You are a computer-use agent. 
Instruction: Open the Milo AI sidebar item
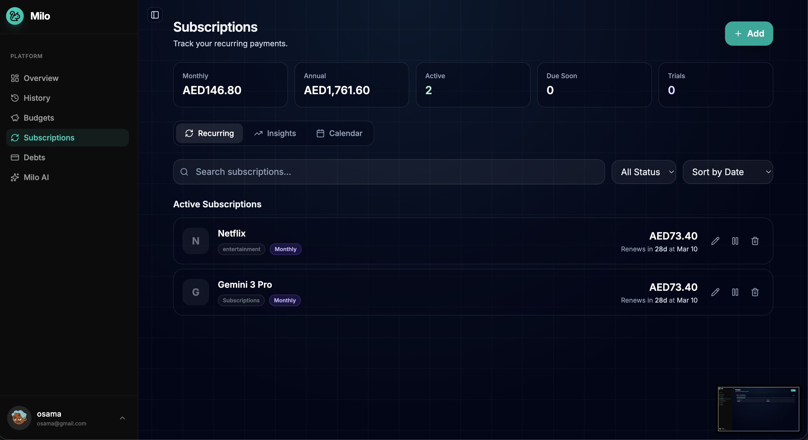(36, 177)
